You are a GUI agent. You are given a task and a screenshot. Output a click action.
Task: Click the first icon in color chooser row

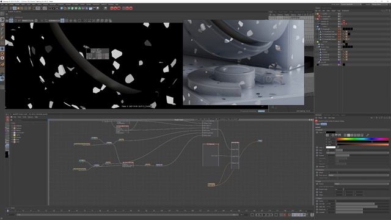coord(327,135)
